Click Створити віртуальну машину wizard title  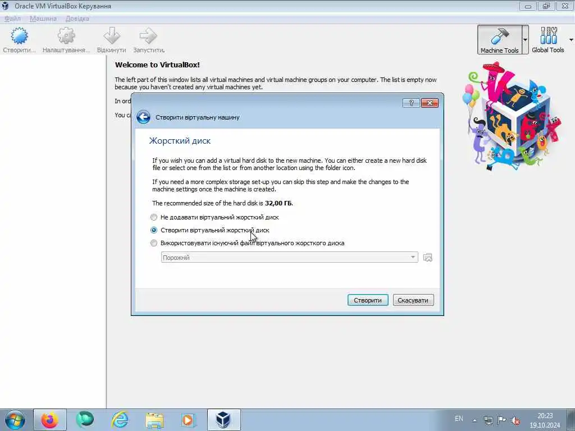198,117
